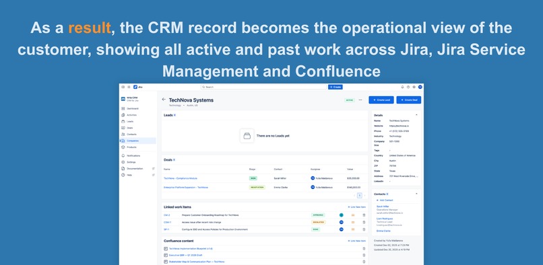The image size is (543, 265).
Task: Click the ACTIVE status badge
Action: tap(350, 100)
